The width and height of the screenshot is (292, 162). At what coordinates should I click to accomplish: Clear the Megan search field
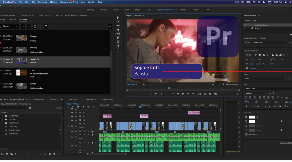tap(17, 26)
